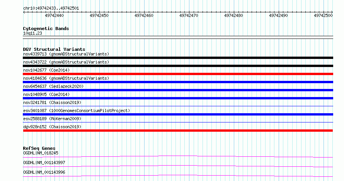This screenshot has width=344, height=181.
Task: Open the DGV Structural Variants track title
Action: (54, 49)
